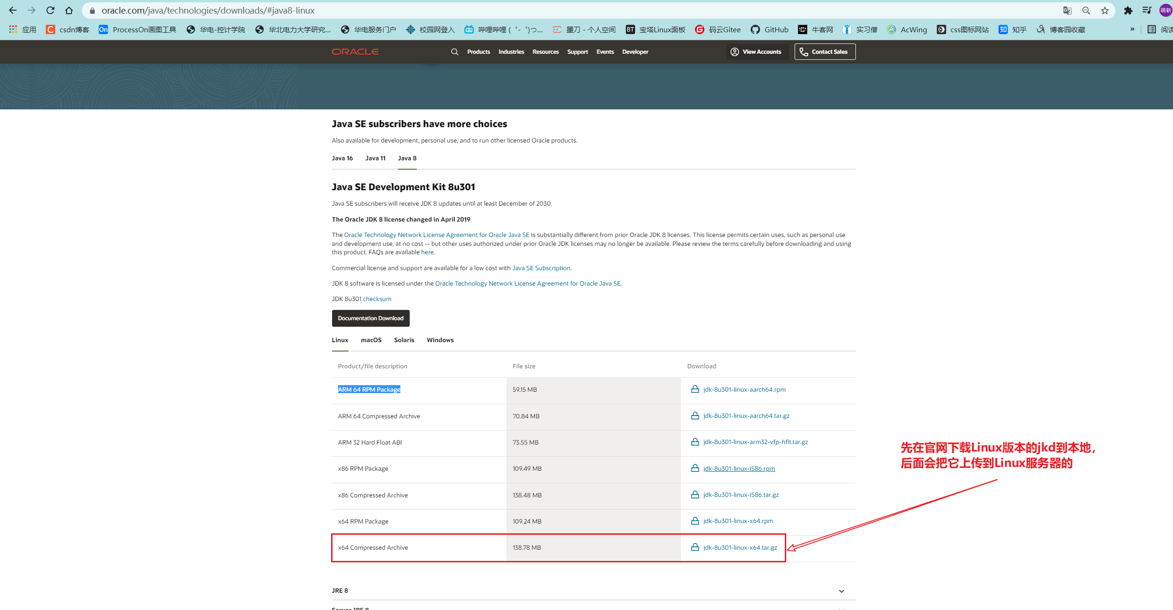
Task: Open the Products menu
Action: pyautogui.click(x=478, y=52)
